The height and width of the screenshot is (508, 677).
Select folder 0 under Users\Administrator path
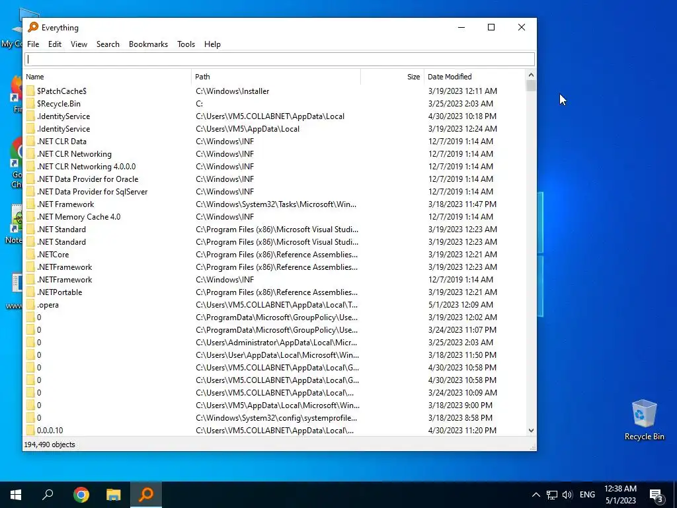[39, 343]
